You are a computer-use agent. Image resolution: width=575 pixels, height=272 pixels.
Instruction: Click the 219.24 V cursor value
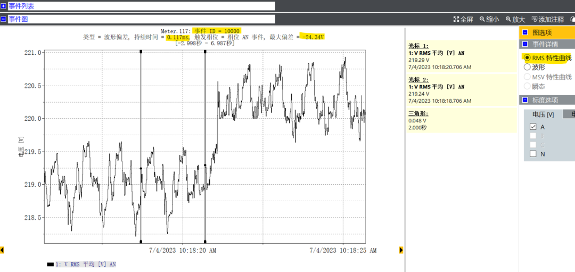[x=419, y=94]
